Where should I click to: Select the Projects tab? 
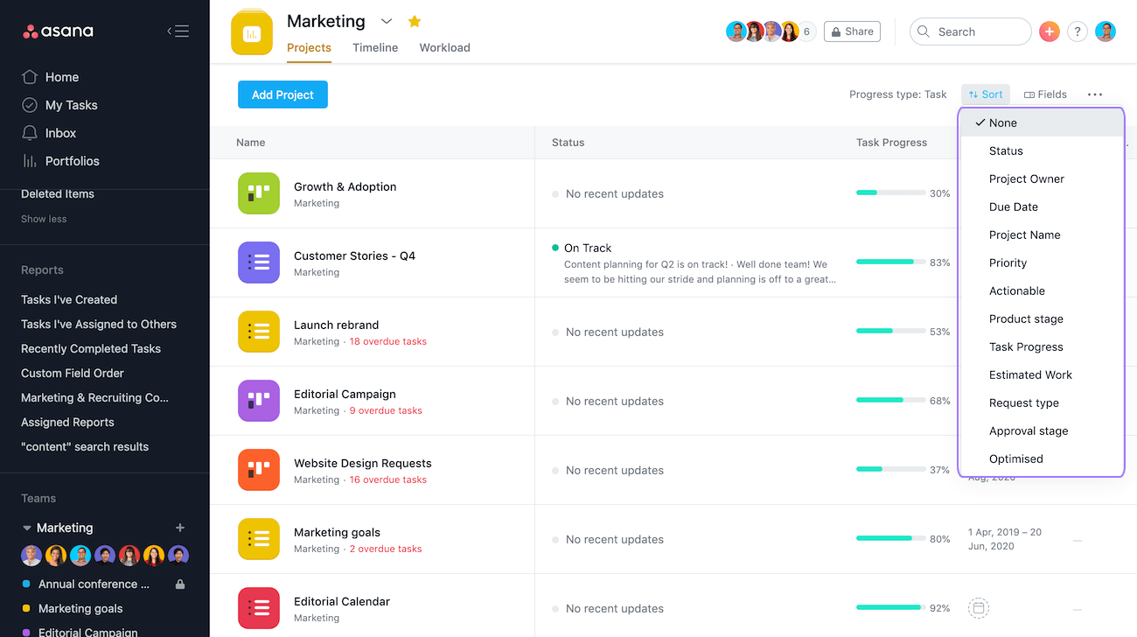point(309,47)
